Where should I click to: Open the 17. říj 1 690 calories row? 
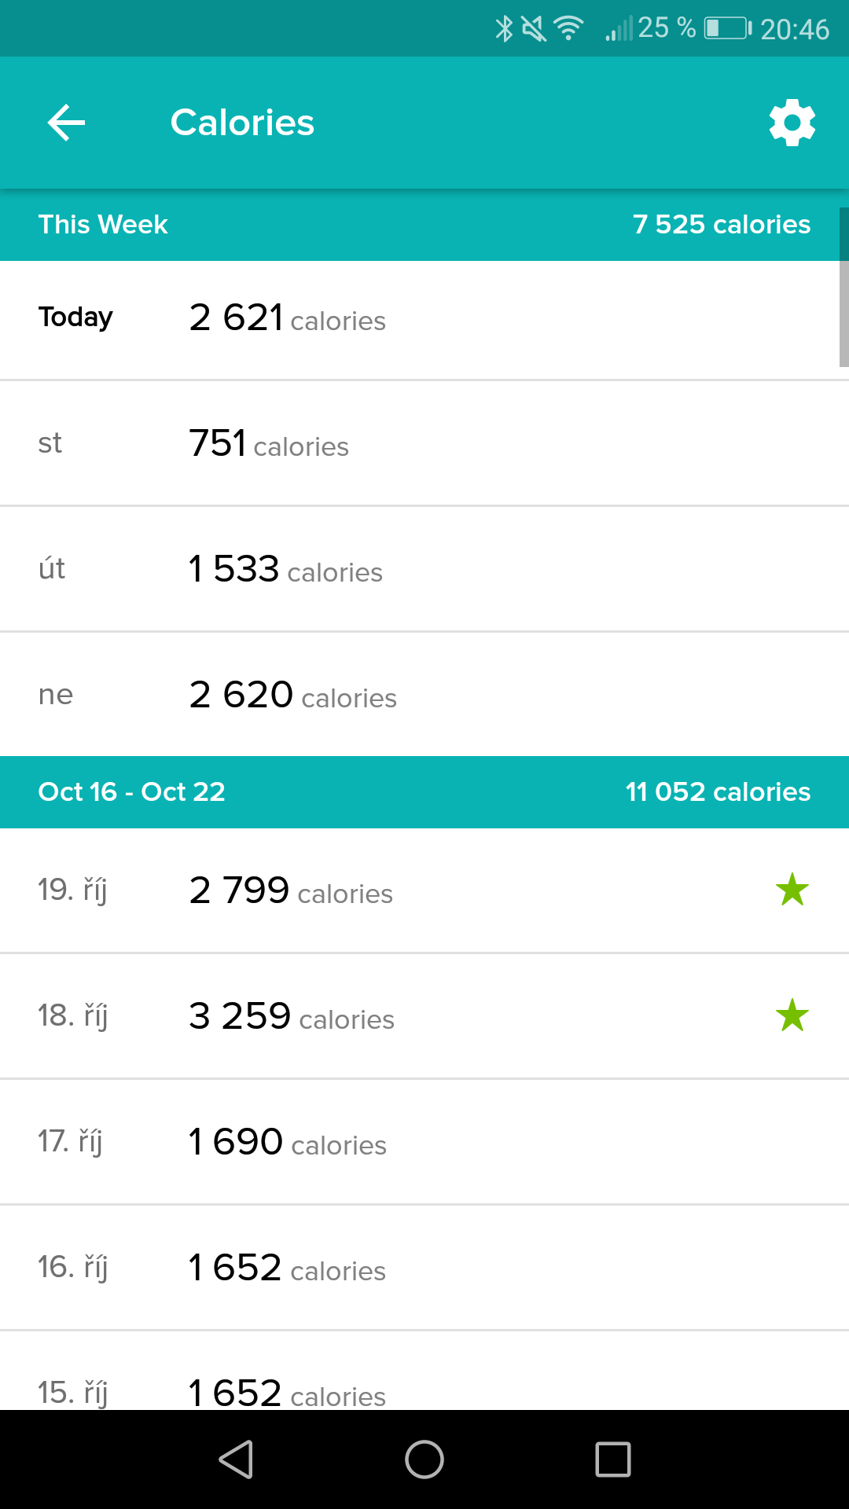[424, 1142]
